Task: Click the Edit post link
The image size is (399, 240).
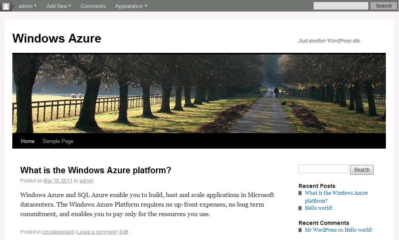Action: coord(124,232)
